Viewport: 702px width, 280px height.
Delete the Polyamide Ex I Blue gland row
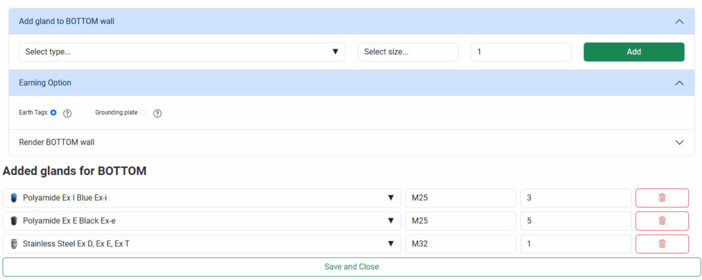click(x=662, y=198)
